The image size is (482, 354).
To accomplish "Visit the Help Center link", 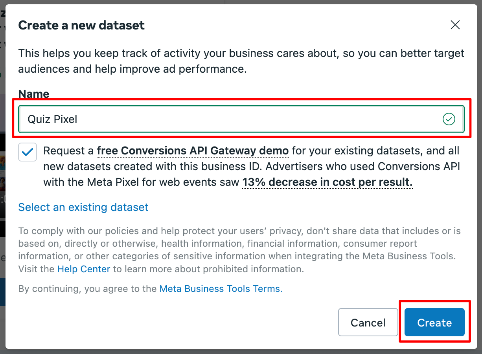I will coord(84,269).
